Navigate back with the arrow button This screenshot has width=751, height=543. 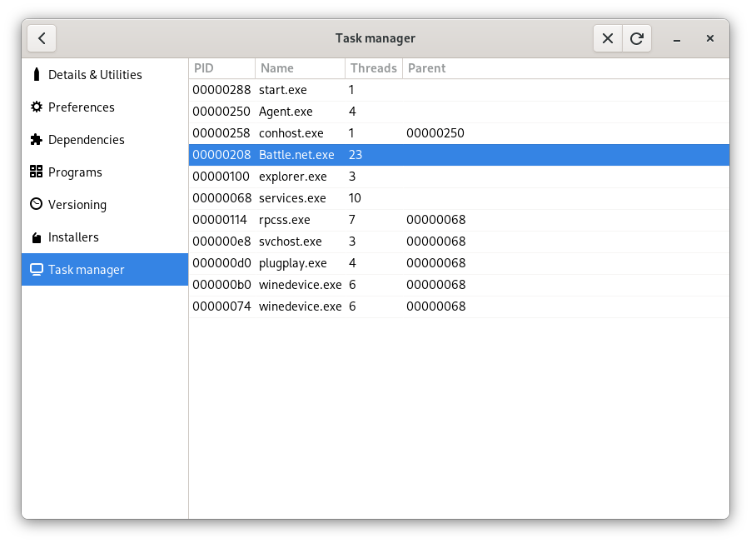(x=42, y=37)
